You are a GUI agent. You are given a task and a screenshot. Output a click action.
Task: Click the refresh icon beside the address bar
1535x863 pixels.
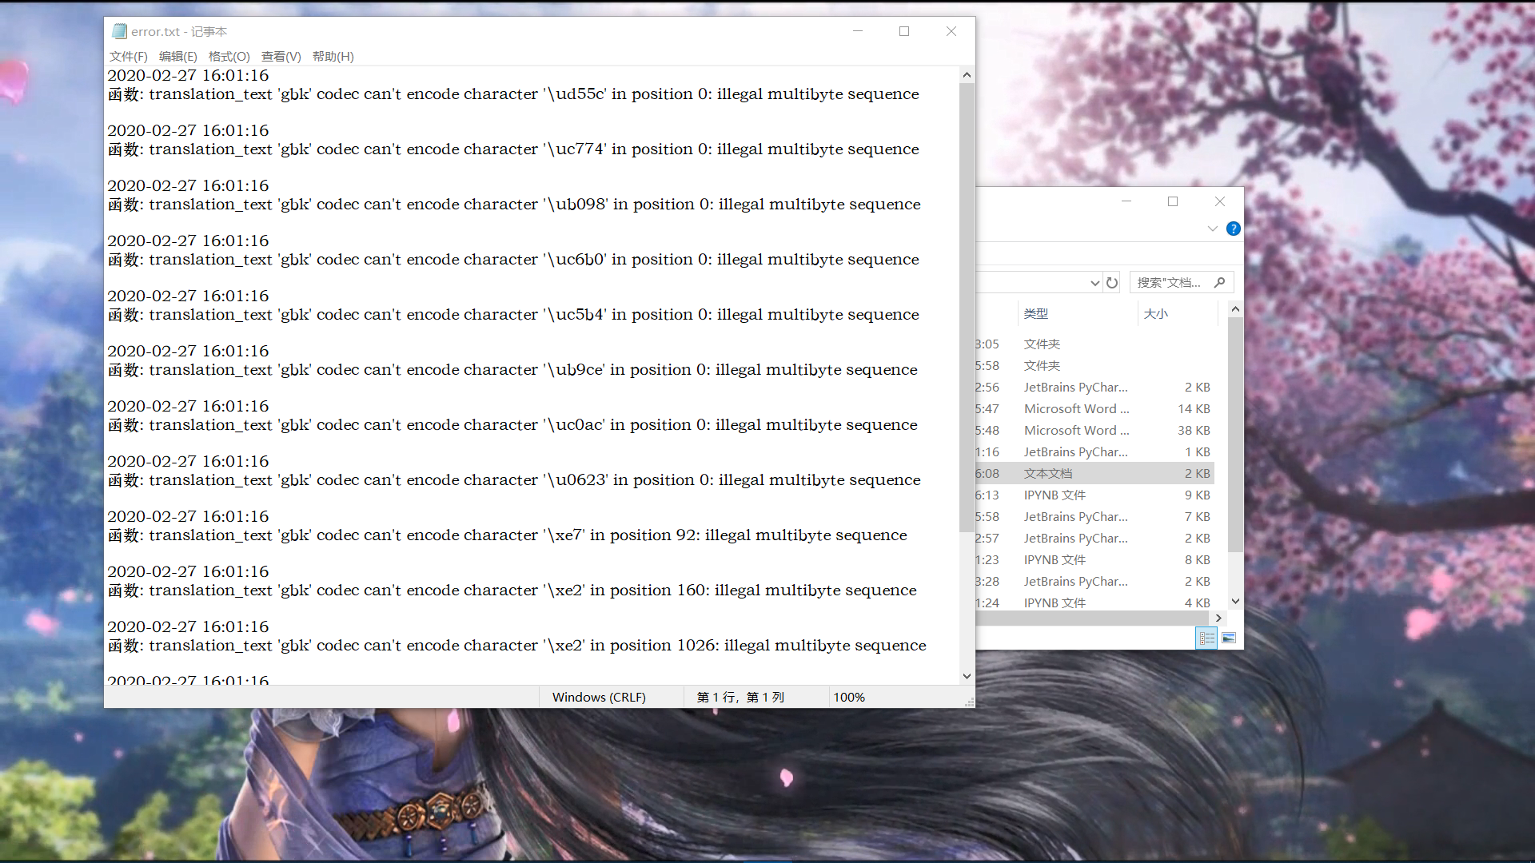coord(1111,282)
